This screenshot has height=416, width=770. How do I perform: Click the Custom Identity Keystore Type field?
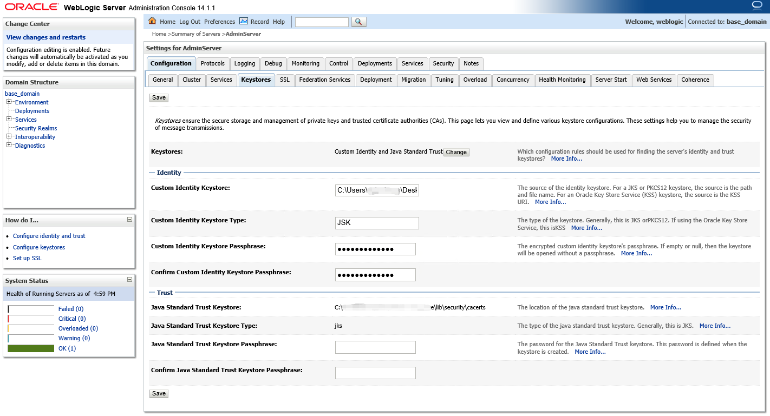[x=376, y=223]
